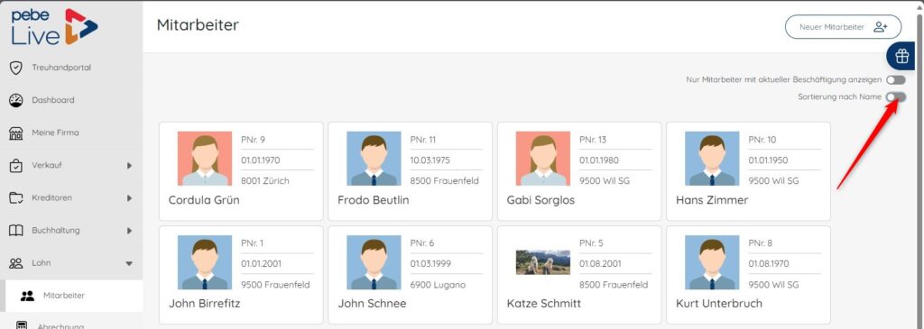The width and height of the screenshot is (924, 329).
Task: Click the Verkauf shopping bag icon
Action: click(16, 165)
